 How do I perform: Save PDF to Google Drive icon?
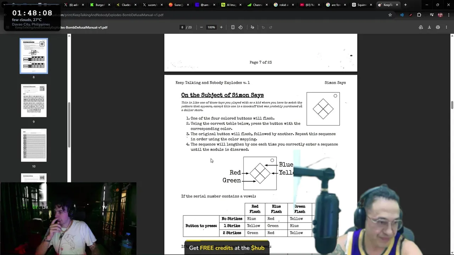tap(421, 27)
